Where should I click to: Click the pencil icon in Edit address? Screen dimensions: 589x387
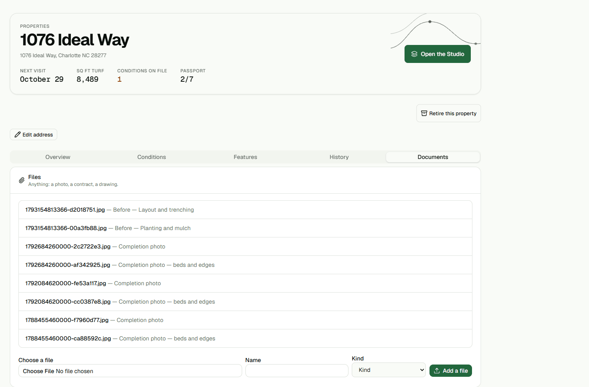coord(18,134)
